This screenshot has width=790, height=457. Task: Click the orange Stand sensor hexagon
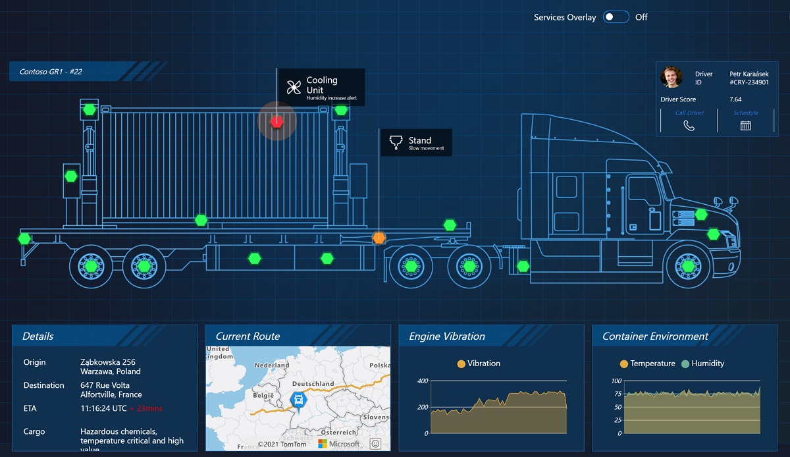[379, 238]
